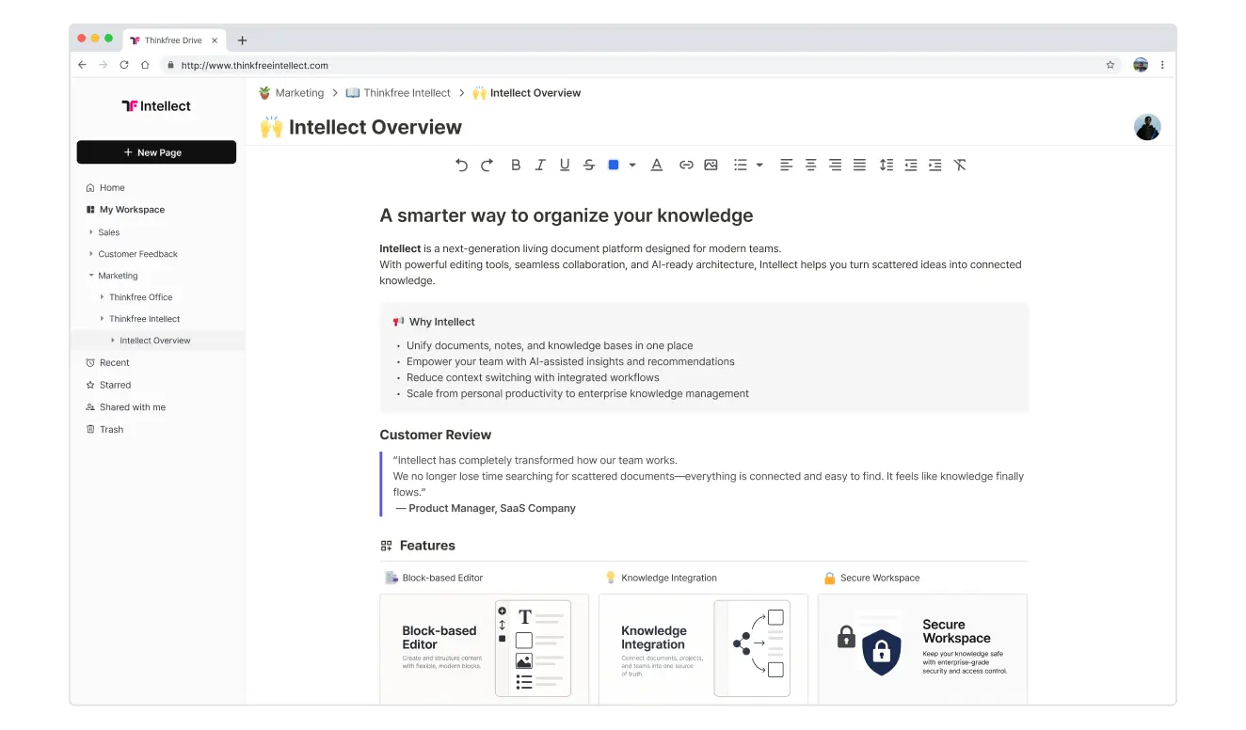Apply center text alignment
1246x730 pixels.
click(x=810, y=165)
